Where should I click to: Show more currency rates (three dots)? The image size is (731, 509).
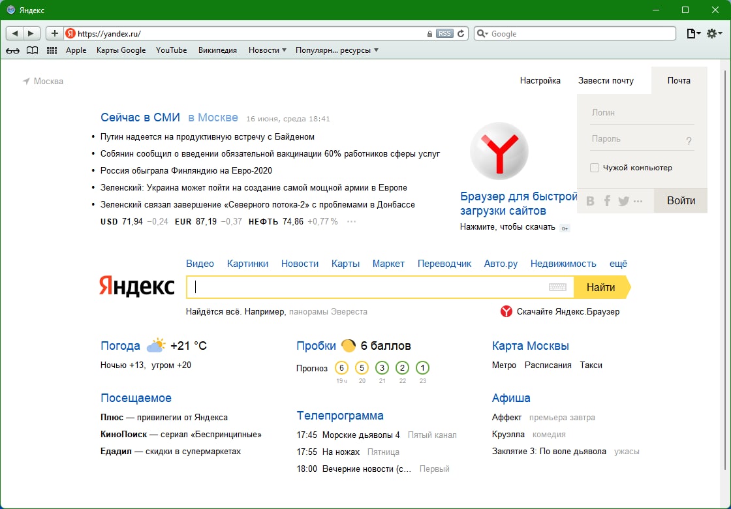coord(352,222)
